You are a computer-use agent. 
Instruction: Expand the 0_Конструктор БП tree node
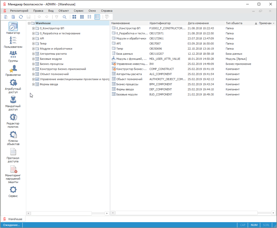pos(33,28)
